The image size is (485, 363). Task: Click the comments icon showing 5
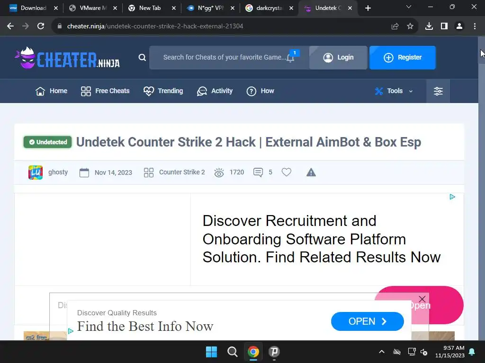click(x=258, y=172)
